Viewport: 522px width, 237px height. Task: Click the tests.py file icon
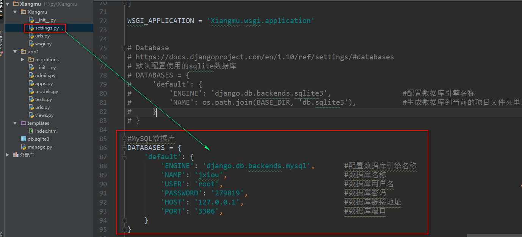coord(31,99)
